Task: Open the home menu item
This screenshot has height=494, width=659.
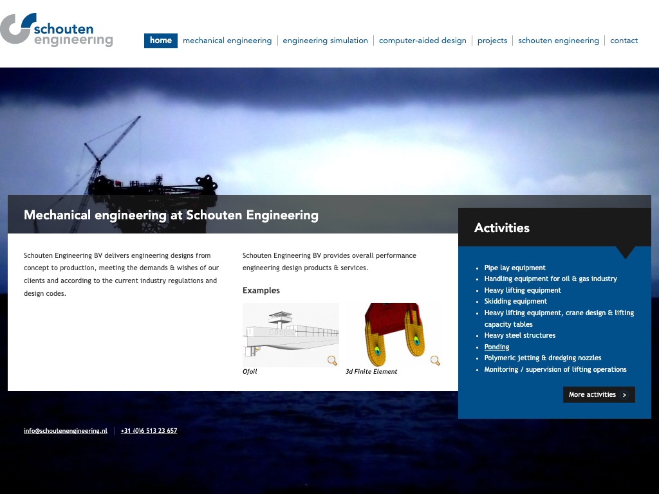Action: [160, 41]
